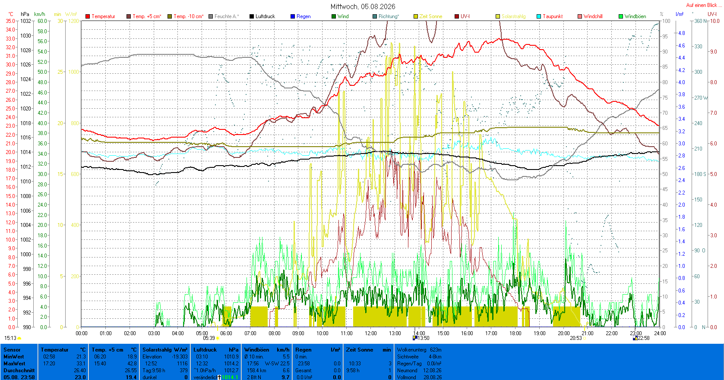Click the yellow Solarstrahlg legend swatch
The width and height of the screenshot is (724, 380).
(498, 16)
